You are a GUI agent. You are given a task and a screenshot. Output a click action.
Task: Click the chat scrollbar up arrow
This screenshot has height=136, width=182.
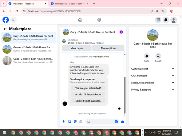point(124,54)
